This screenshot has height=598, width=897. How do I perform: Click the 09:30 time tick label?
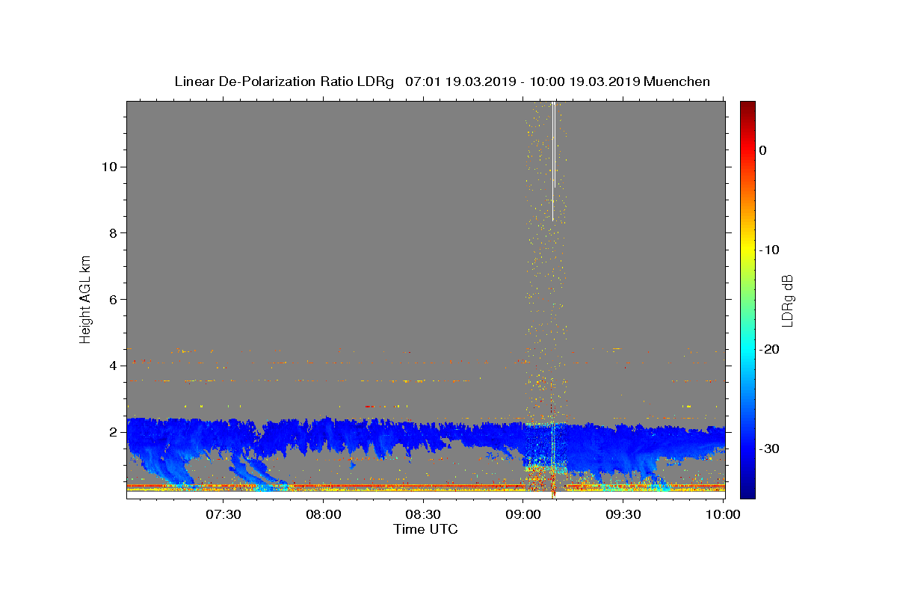coord(623,514)
